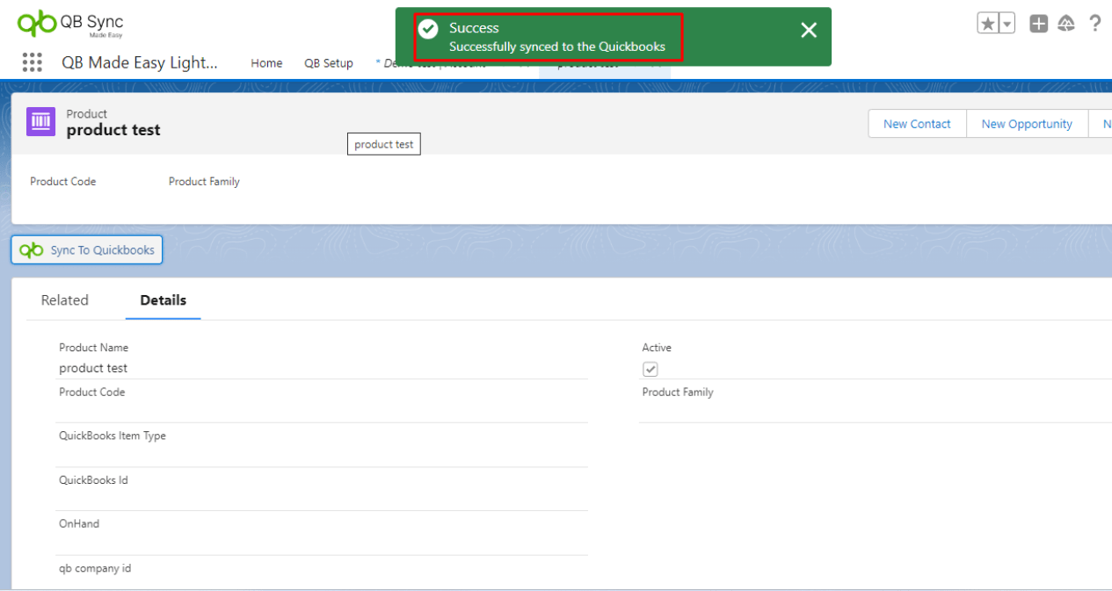Click 'Successfully synced to the Quickbooks' message
1112x591 pixels.
coord(557,47)
